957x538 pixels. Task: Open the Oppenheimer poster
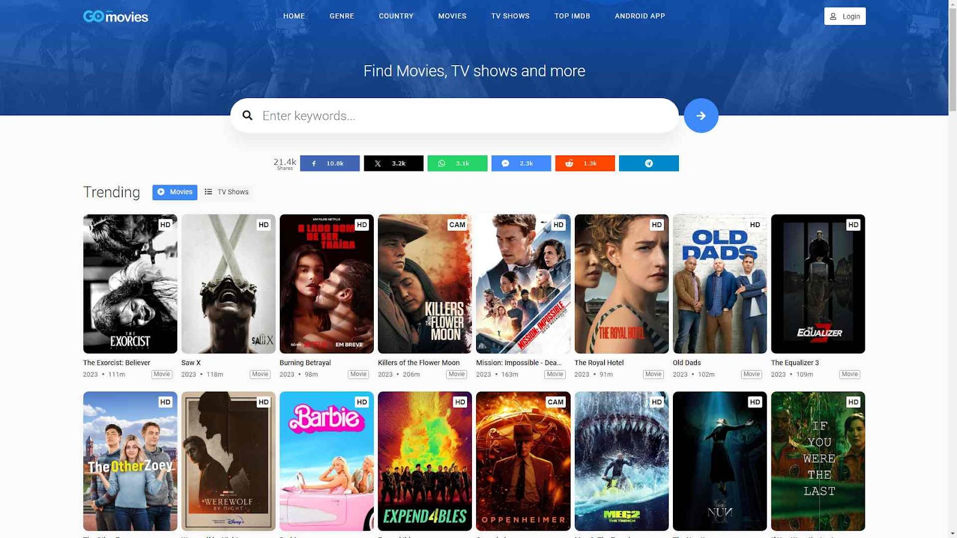coord(523,461)
